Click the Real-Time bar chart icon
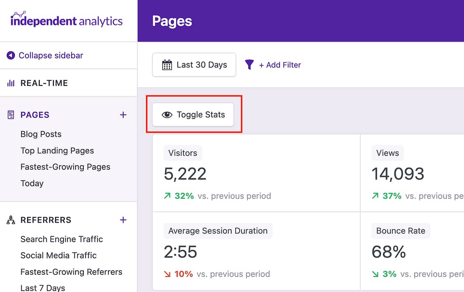464x292 pixels. coord(11,83)
